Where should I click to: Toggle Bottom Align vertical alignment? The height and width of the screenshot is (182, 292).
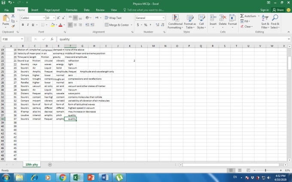80,18
